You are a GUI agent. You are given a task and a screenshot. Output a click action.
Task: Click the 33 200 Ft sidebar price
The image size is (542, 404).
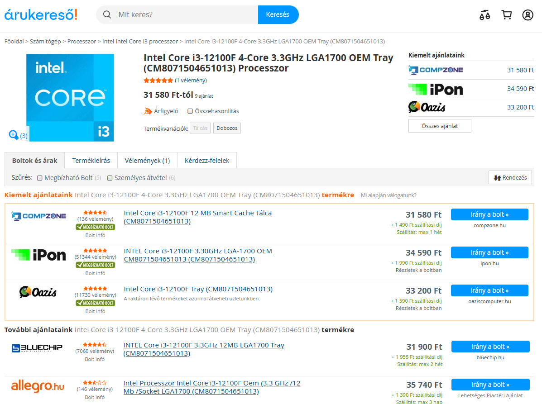pyautogui.click(x=520, y=107)
